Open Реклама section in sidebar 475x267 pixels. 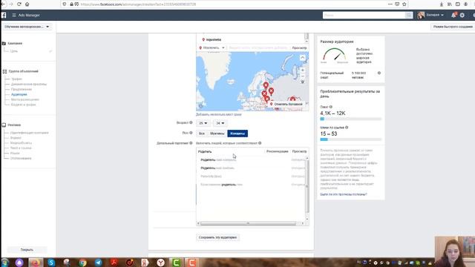click(14, 125)
